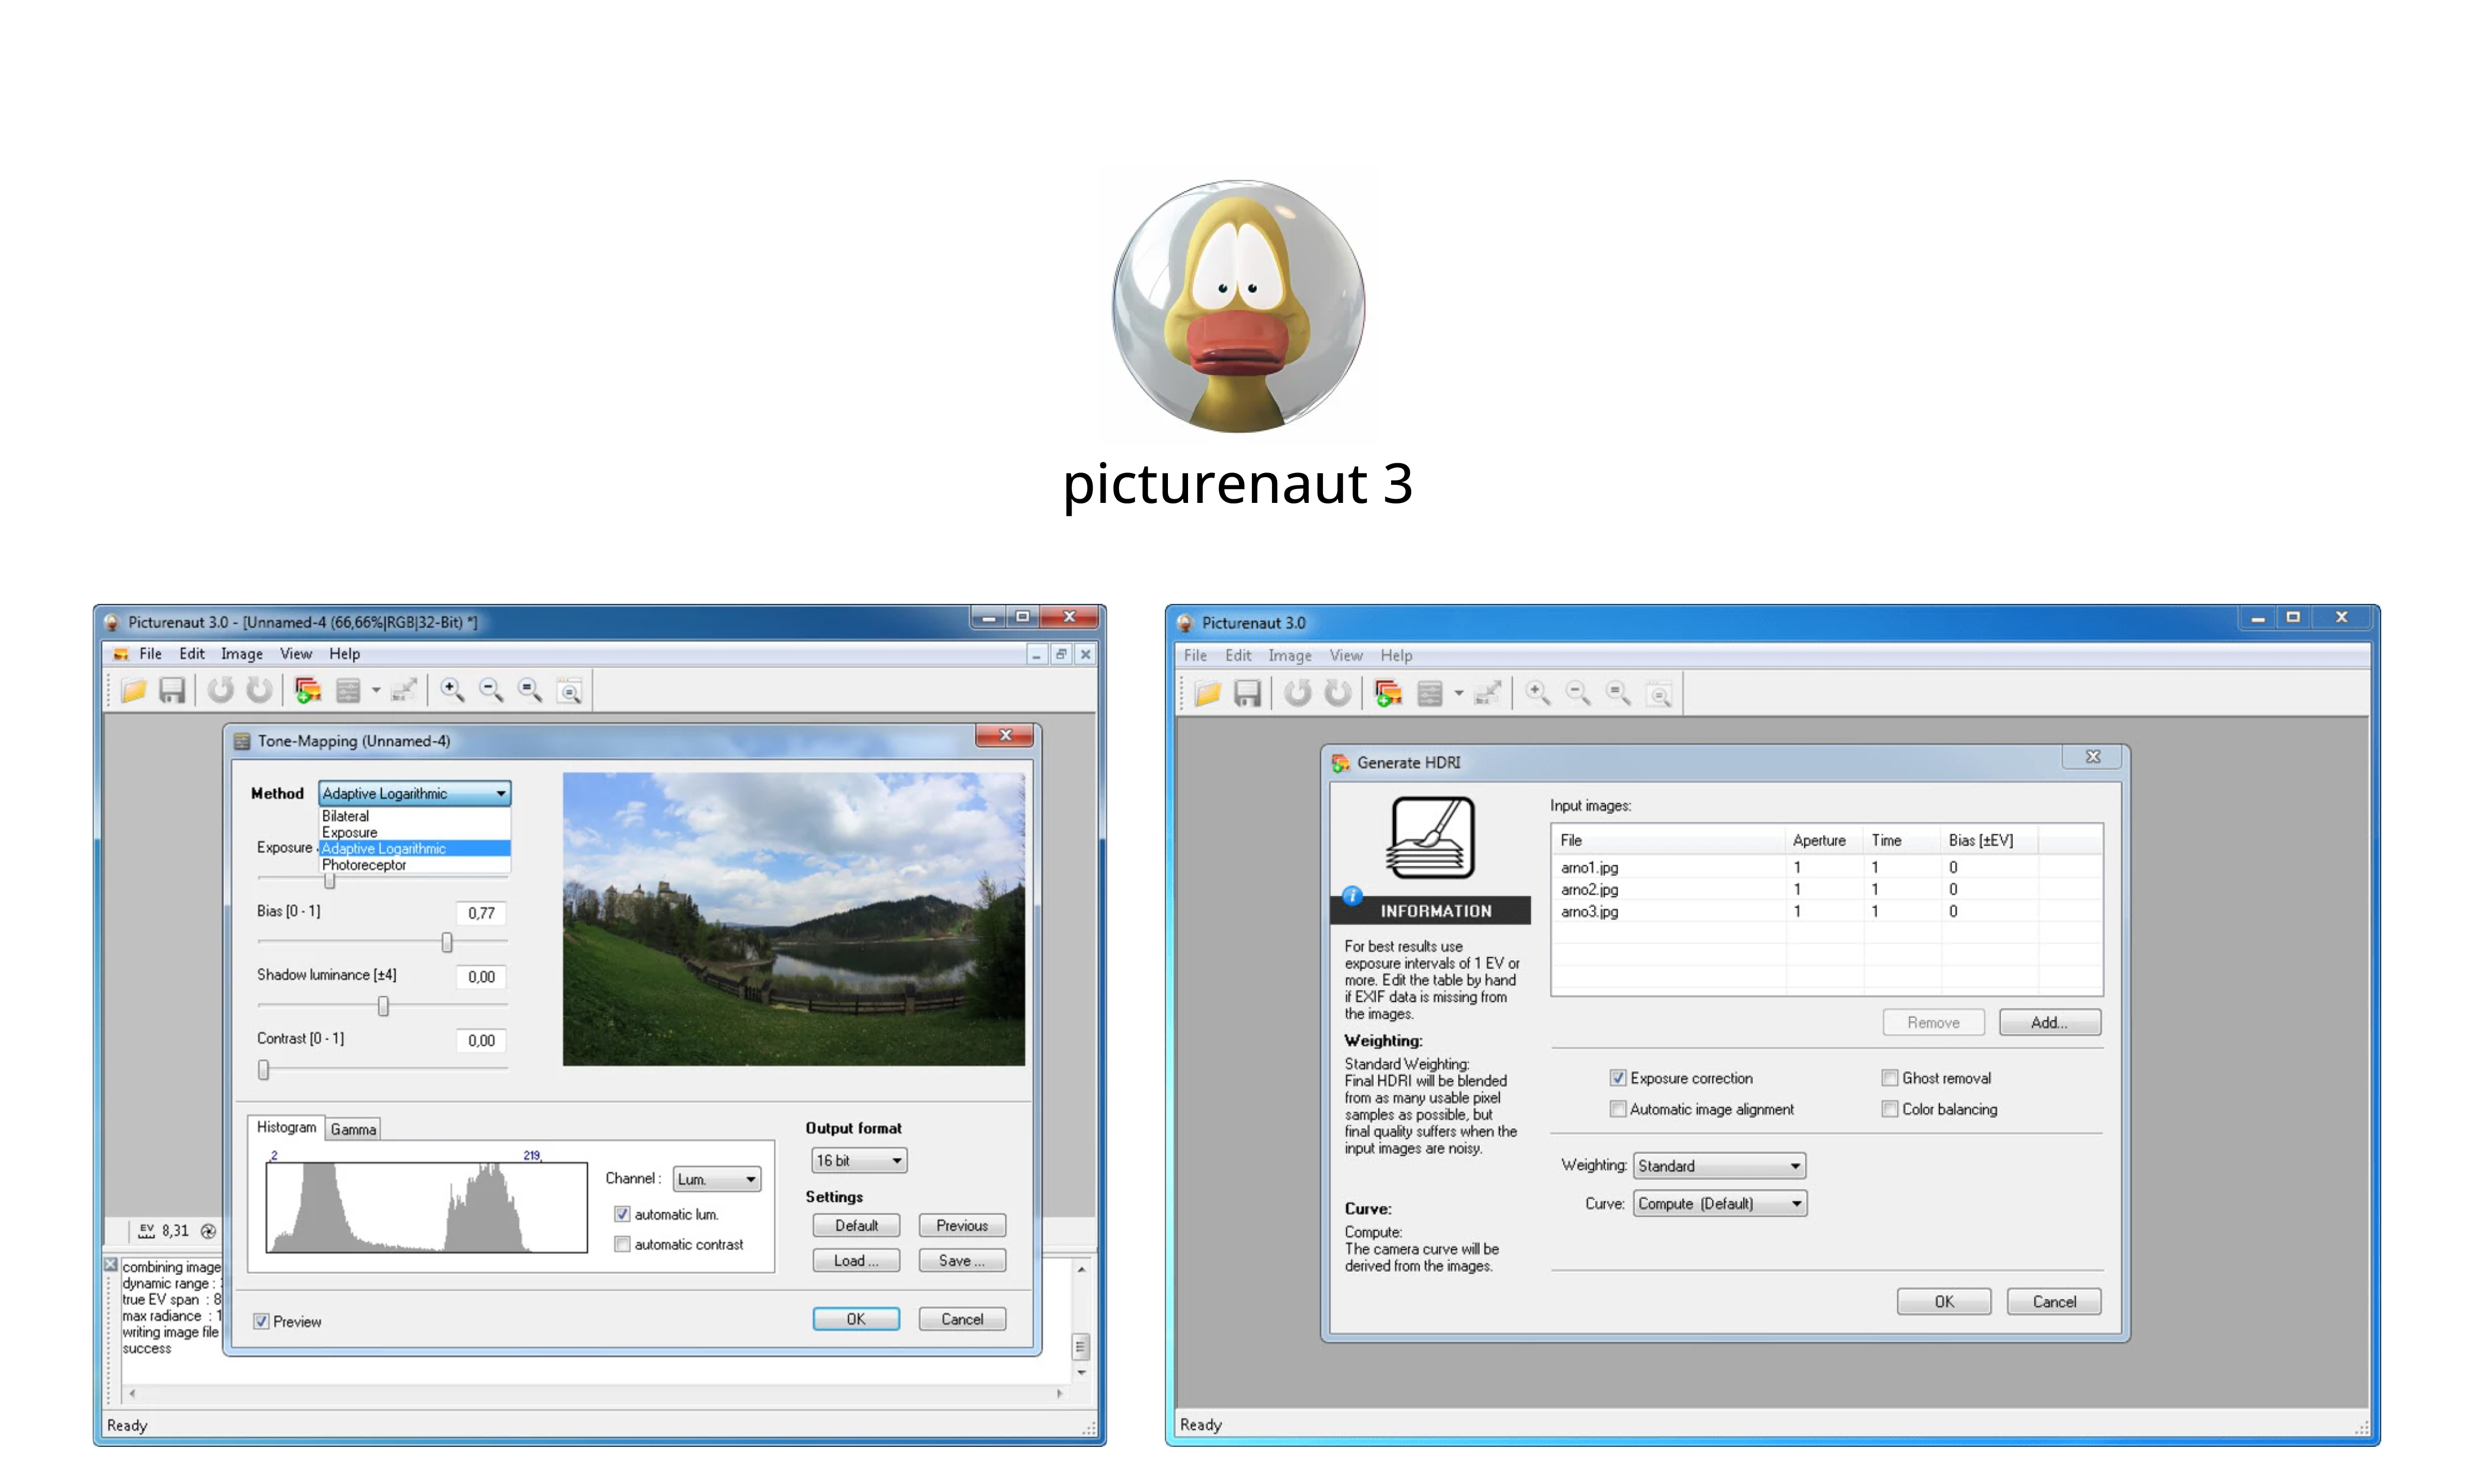Image resolution: width=2474 pixels, height=1484 pixels.
Task: Click zoom in magnifier in left window
Action: tap(452, 690)
